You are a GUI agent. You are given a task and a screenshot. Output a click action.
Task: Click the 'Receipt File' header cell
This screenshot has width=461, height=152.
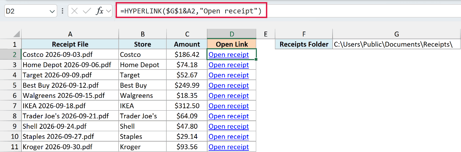[70, 44]
